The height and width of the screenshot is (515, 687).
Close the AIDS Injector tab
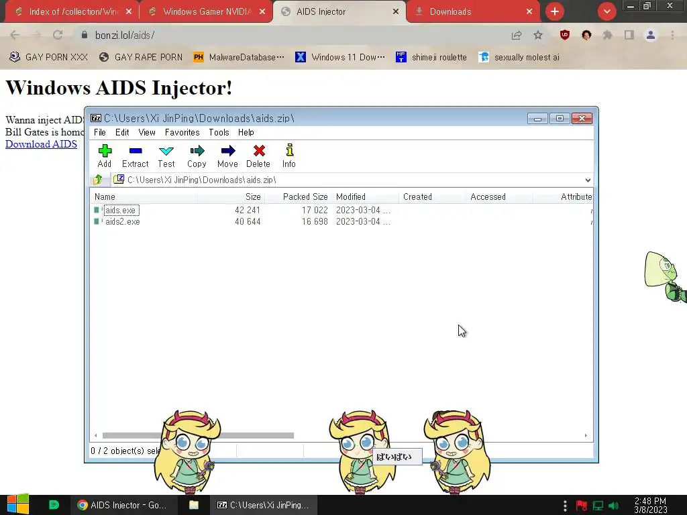point(396,12)
